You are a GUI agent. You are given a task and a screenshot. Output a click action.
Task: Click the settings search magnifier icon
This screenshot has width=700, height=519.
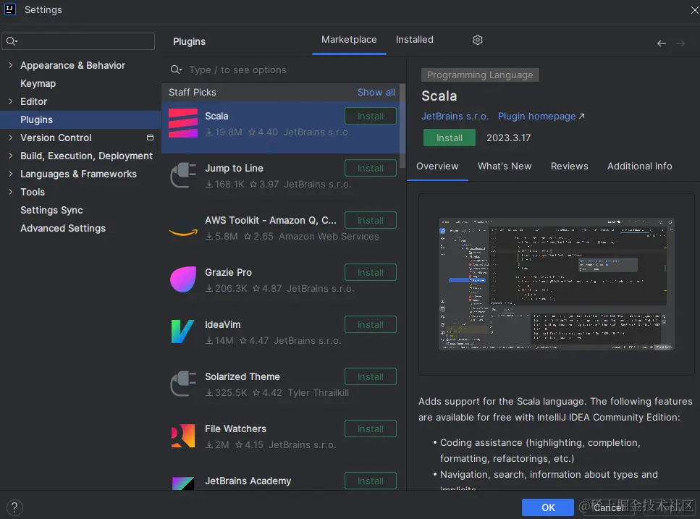[x=12, y=41]
